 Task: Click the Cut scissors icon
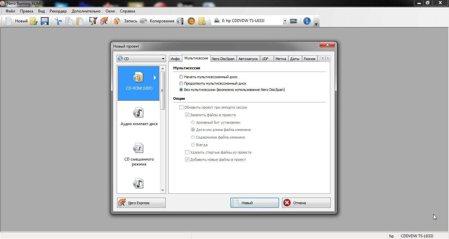tap(58, 21)
